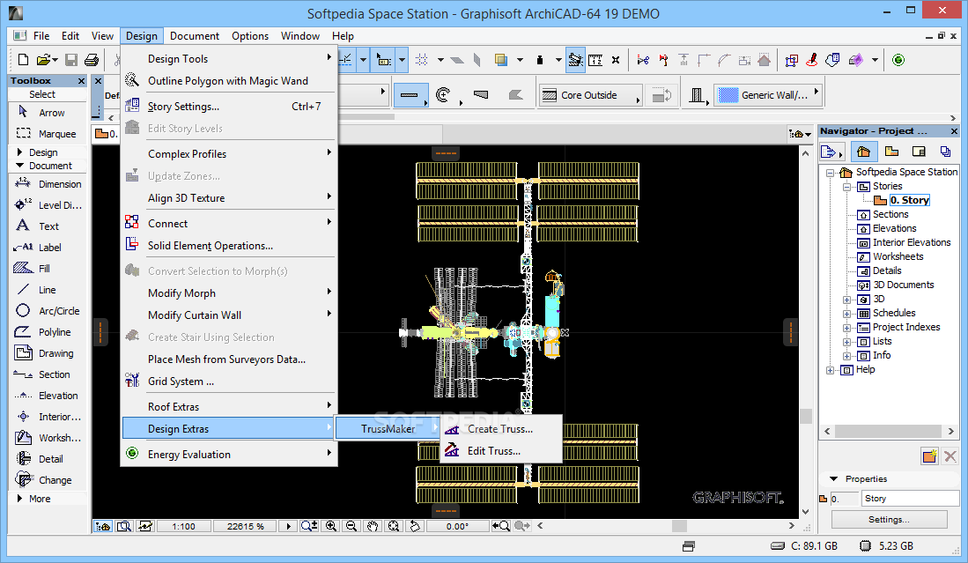Open the zoom percentage arrow menu

coord(288,526)
